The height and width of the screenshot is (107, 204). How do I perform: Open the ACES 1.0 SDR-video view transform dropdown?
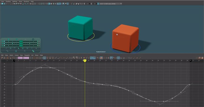pos(111,4)
